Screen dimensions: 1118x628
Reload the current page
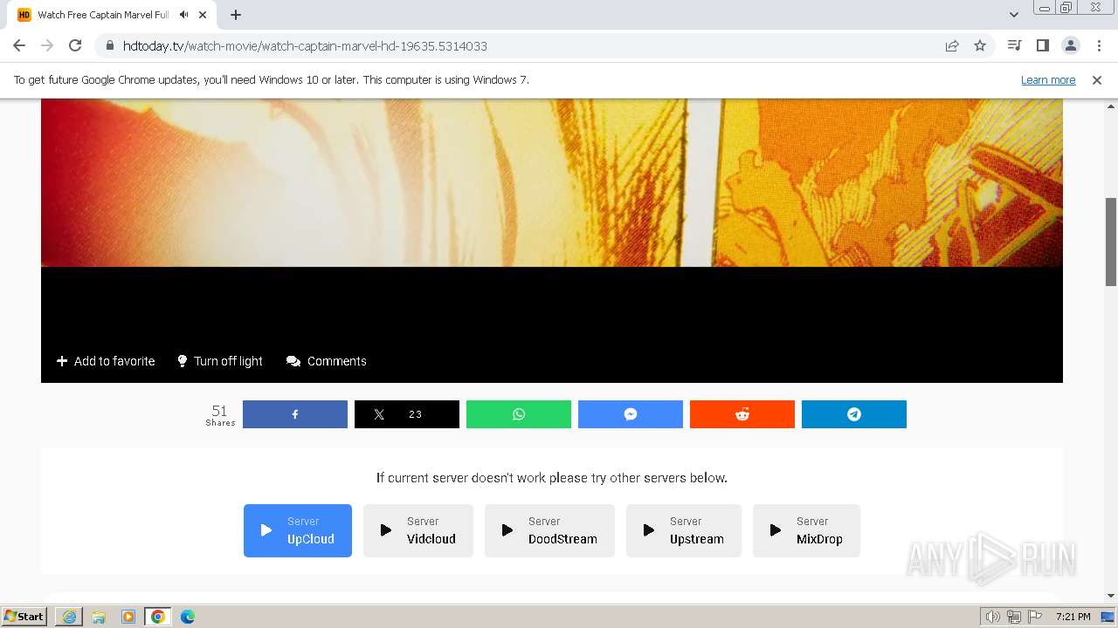pos(75,45)
